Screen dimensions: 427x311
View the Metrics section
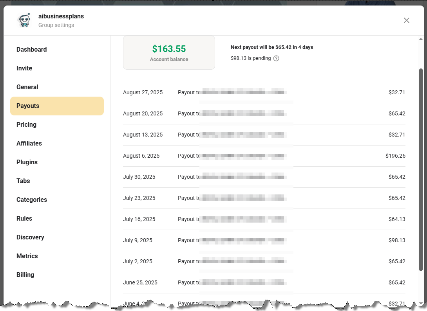pyautogui.click(x=27, y=256)
